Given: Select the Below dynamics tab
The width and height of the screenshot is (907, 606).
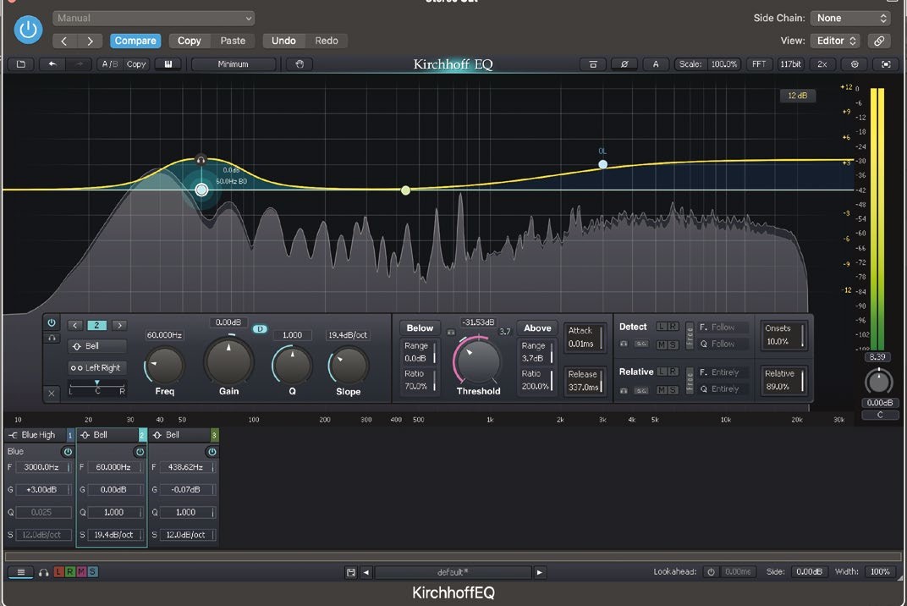Looking at the screenshot, I should click(x=420, y=328).
